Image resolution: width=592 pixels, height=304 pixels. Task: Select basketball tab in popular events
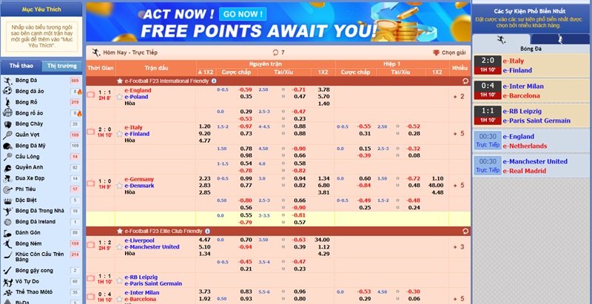[x=560, y=39]
